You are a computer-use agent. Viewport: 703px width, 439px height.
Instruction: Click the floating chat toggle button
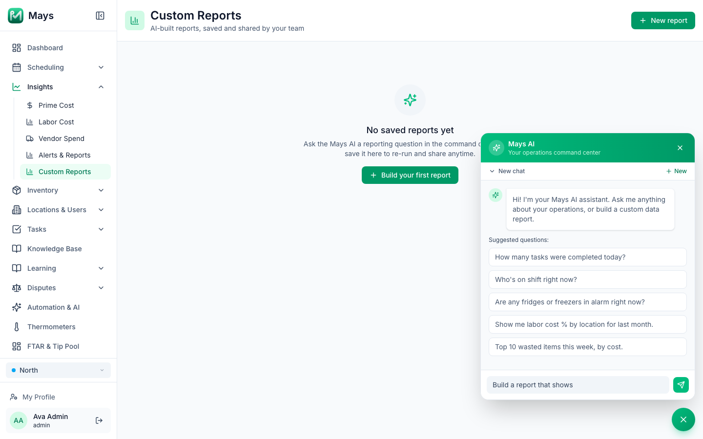point(683,419)
